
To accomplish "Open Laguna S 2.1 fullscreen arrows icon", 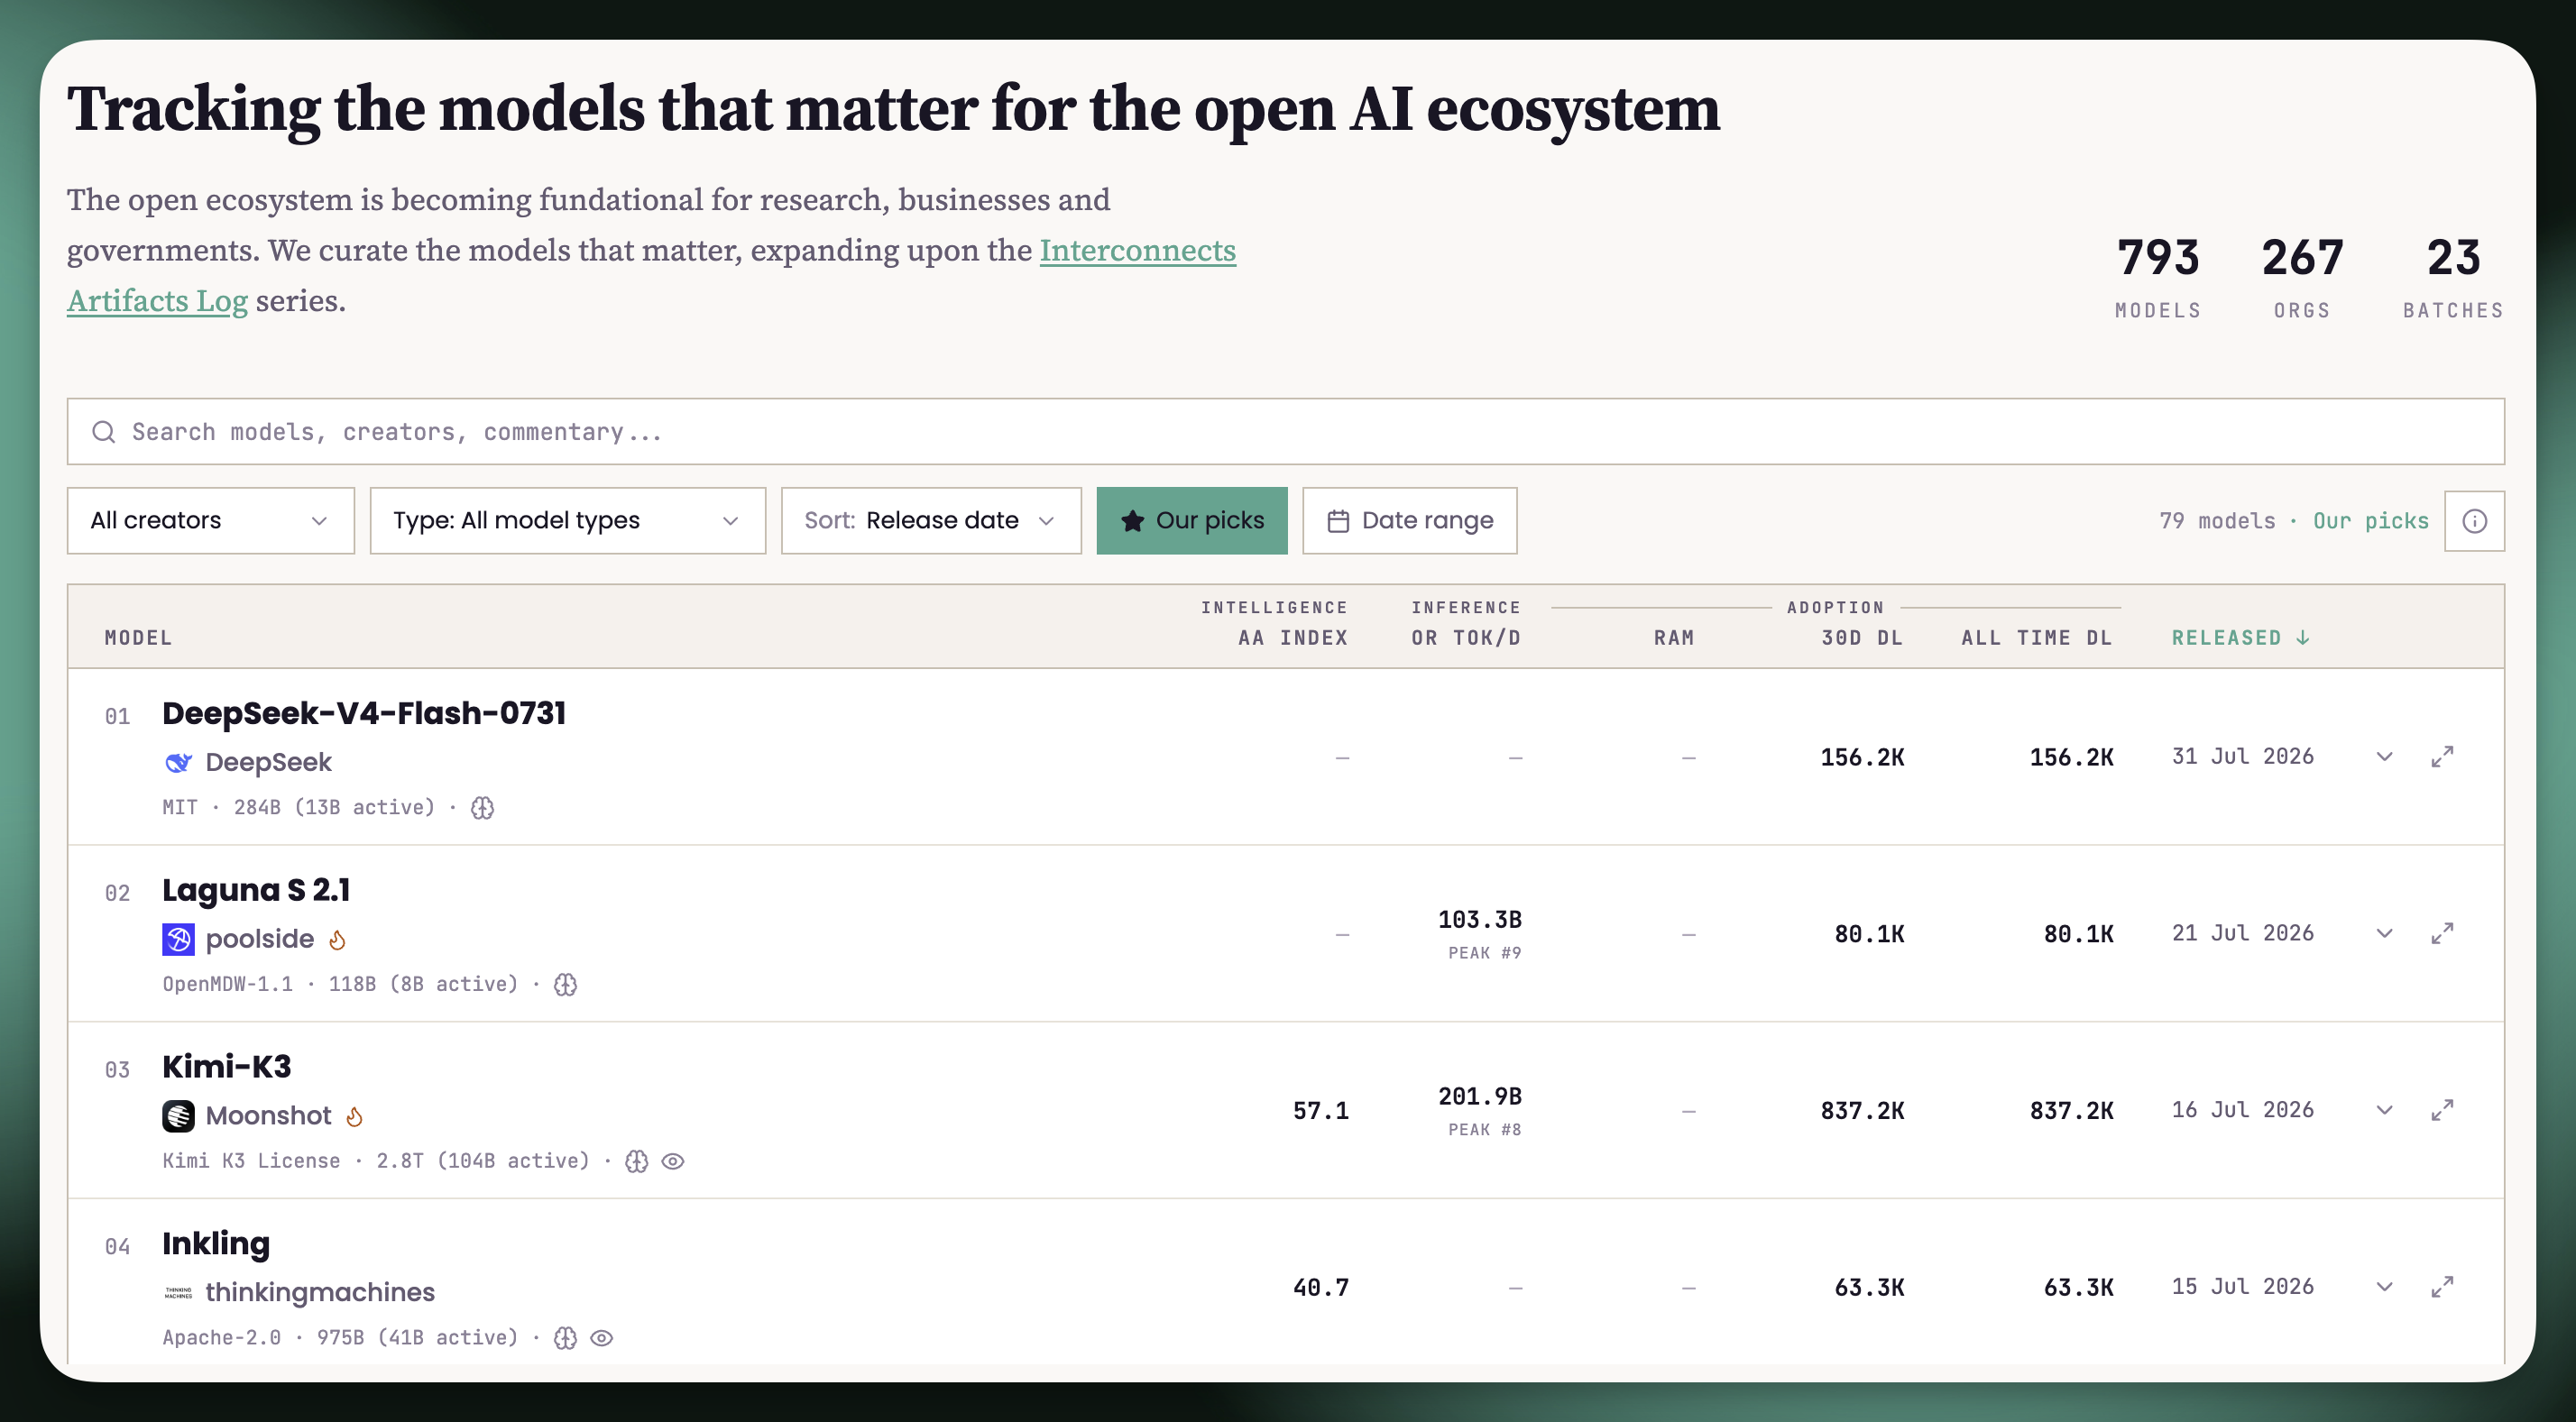I will (2442, 933).
